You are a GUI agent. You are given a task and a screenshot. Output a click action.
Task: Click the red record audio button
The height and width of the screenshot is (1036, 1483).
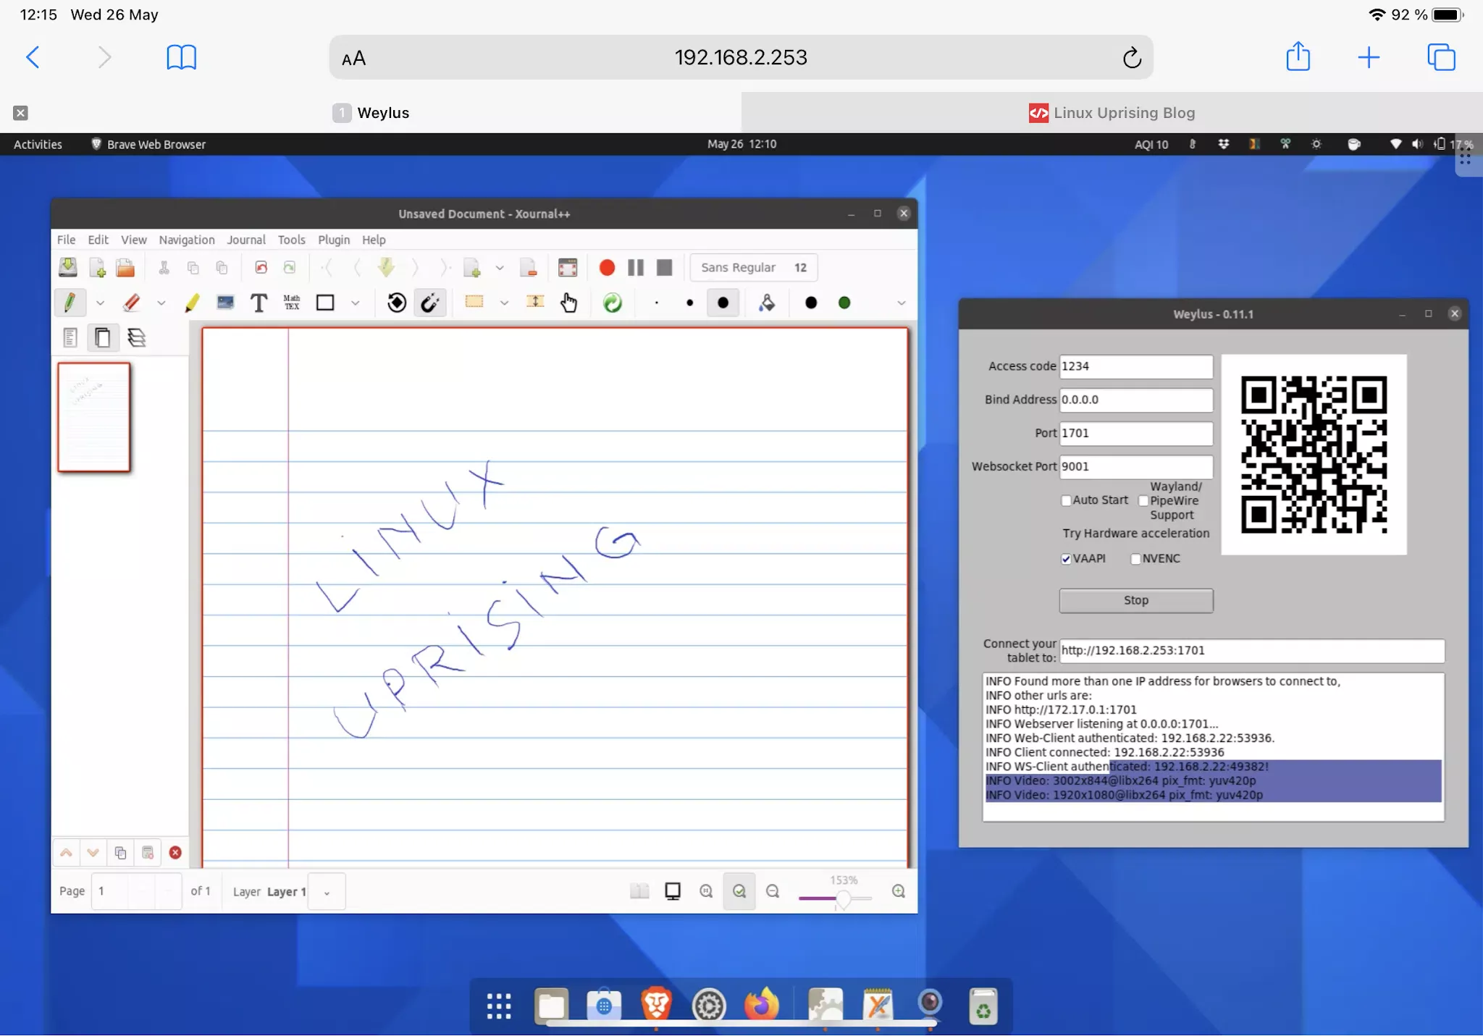pos(607,268)
